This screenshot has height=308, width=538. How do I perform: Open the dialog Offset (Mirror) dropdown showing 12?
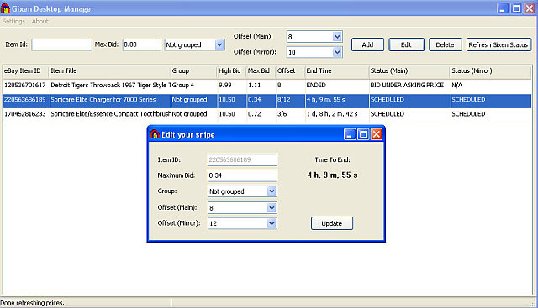[272, 223]
